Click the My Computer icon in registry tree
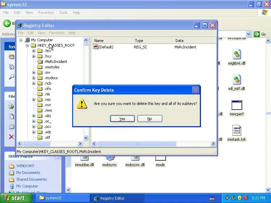The image size is (271, 203). point(27,40)
